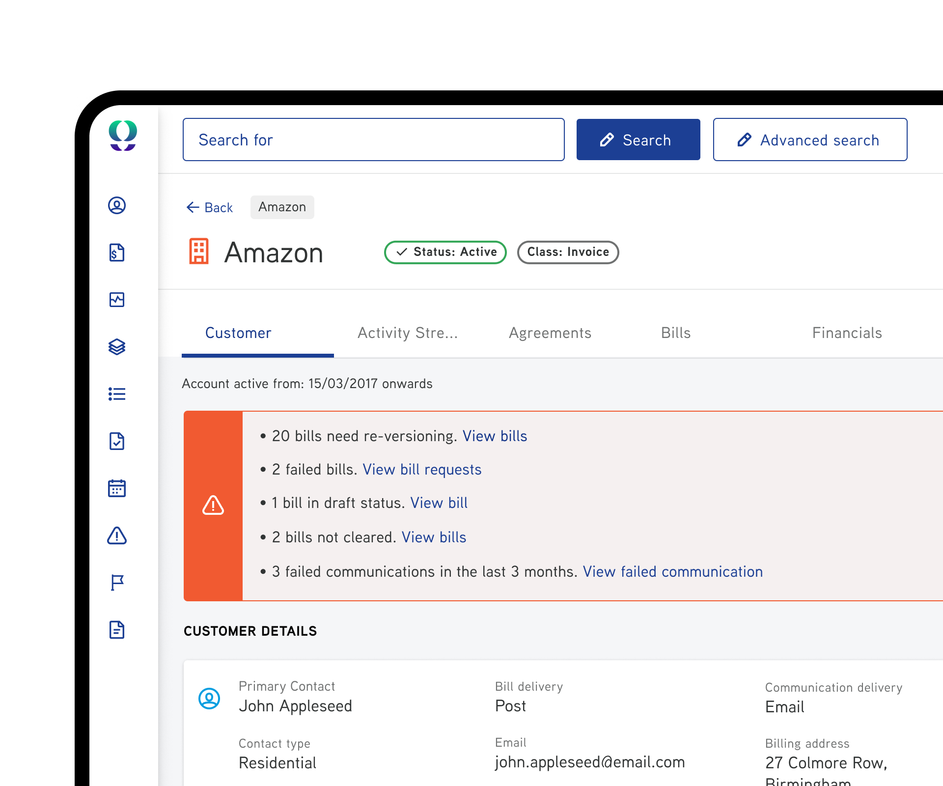Switch to the Activity Stre... tab
Image resolution: width=943 pixels, height=786 pixels.
pos(408,333)
